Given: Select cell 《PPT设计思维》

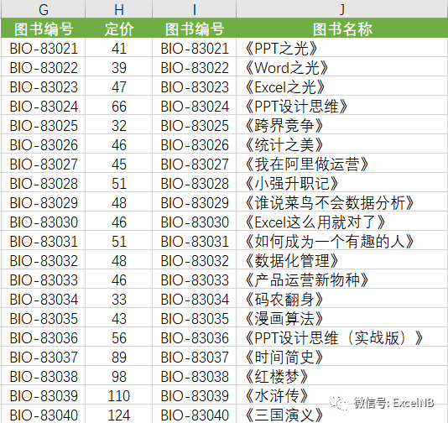Looking at the screenshot, I should (342, 106).
